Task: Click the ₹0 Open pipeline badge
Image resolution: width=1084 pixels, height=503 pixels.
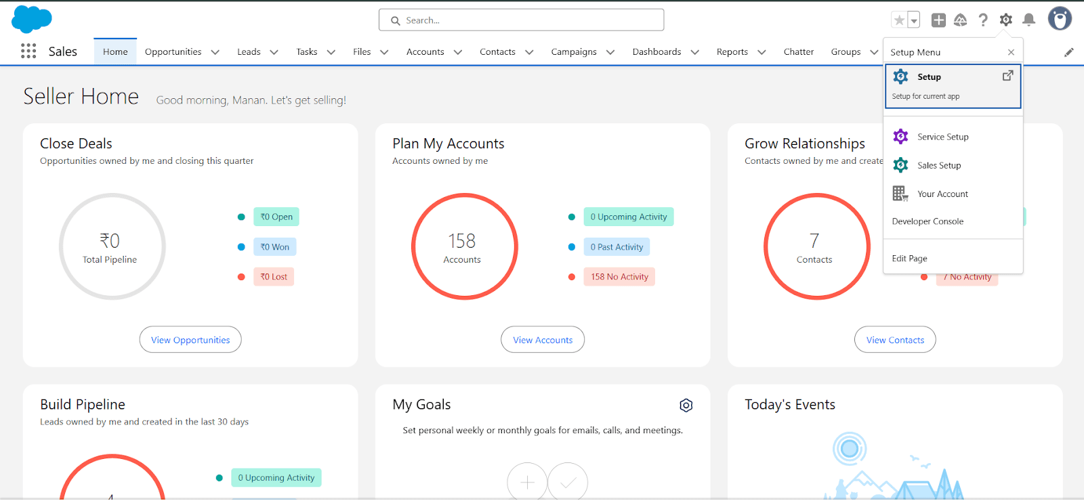Action: [x=276, y=217]
